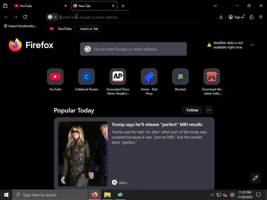Open the taskbar clock and date

click(245, 195)
